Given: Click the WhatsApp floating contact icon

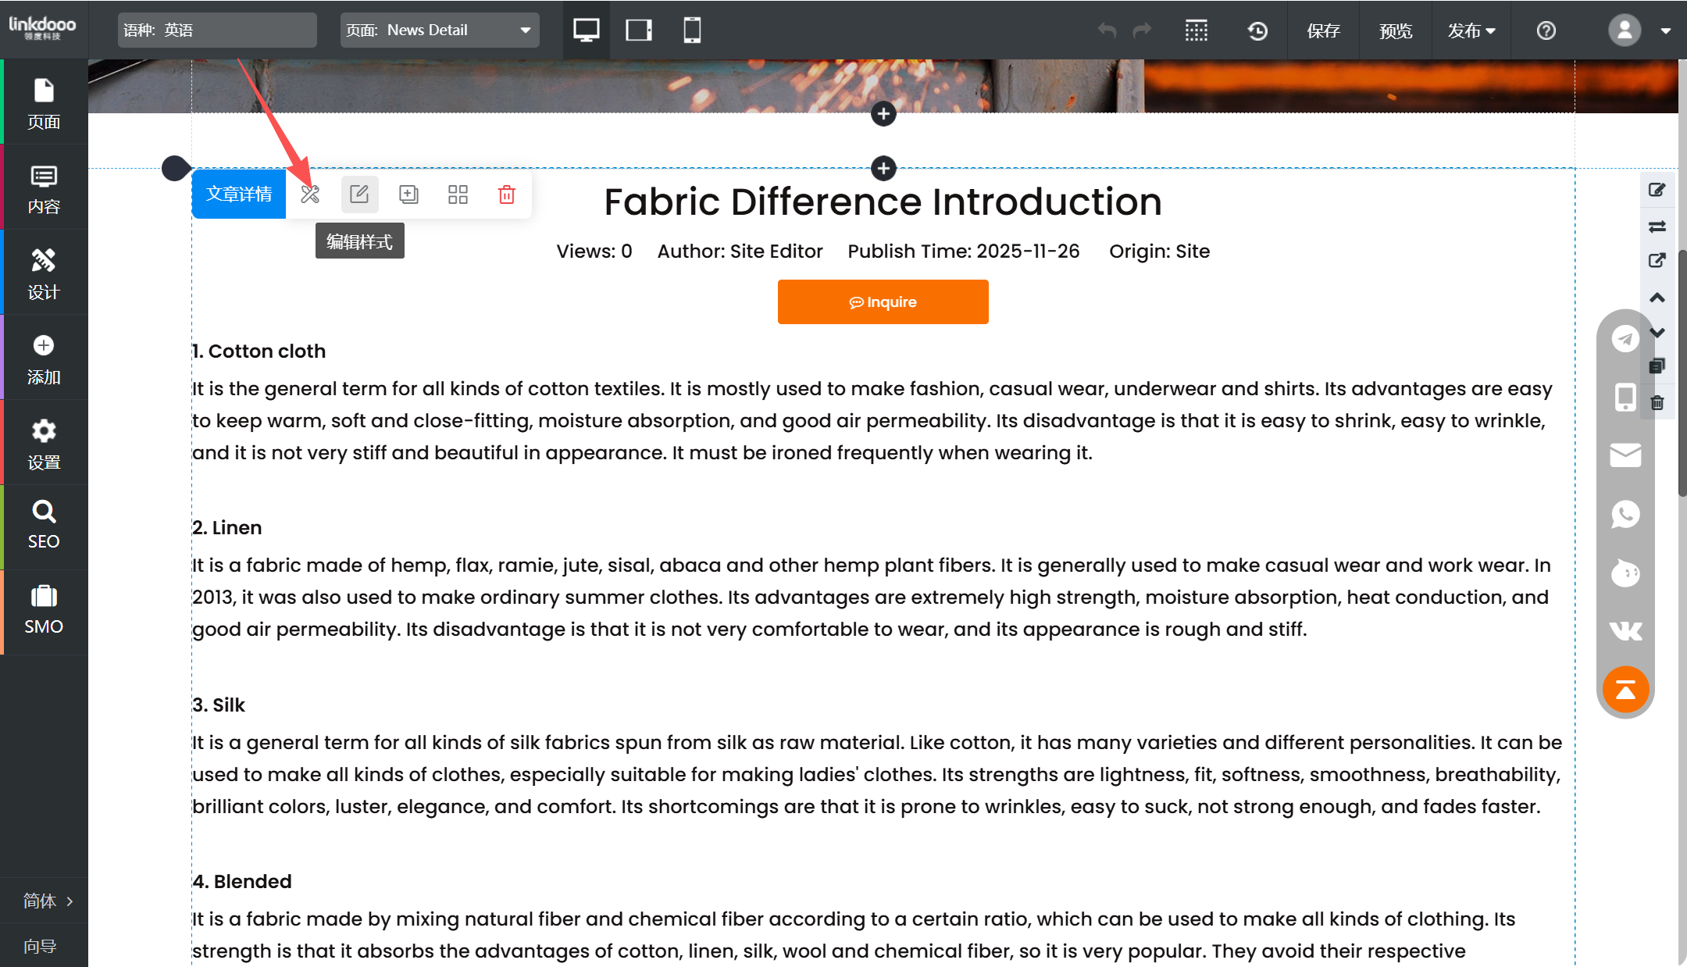Looking at the screenshot, I should click(x=1625, y=514).
